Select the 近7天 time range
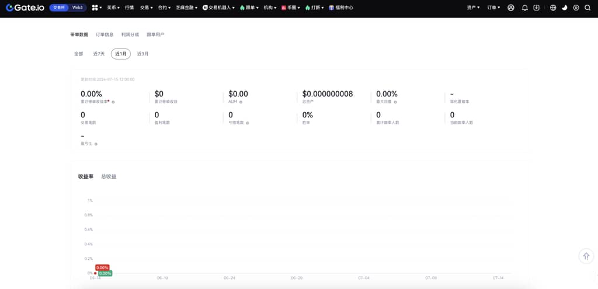This screenshot has width=598, height=289. tap(99, 54)
